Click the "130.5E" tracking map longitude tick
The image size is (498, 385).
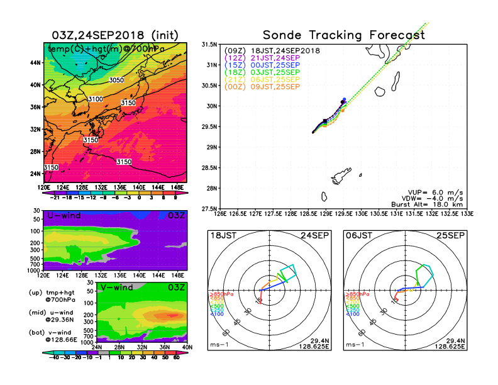tap(379, 214)
